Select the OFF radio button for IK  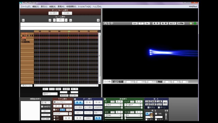pyautogui.click(x=54, y=120)
